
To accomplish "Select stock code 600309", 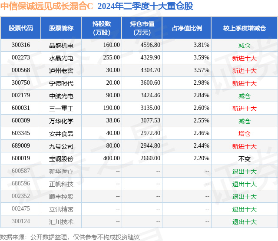I will tap(21, 121).
